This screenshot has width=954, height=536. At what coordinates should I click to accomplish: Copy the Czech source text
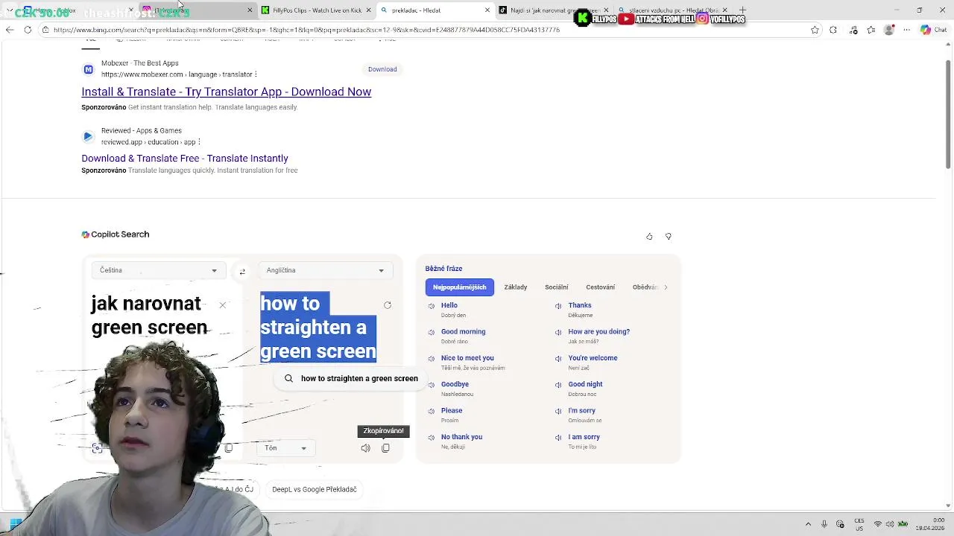(229, 448)
